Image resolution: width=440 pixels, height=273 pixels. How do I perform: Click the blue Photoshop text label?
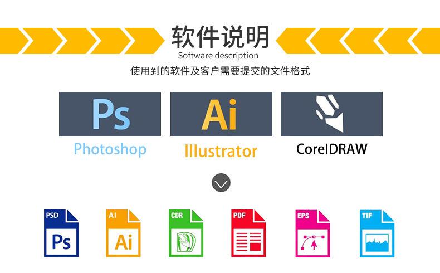click(110, 149)
